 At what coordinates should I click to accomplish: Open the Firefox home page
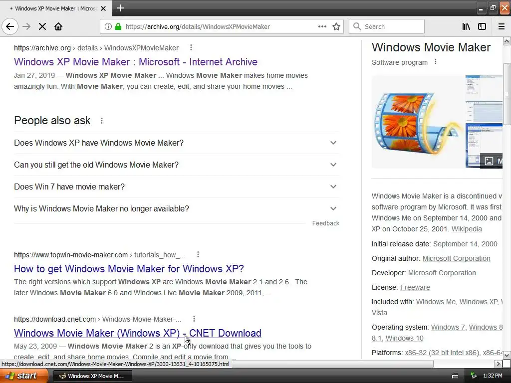tap(58, 26)
